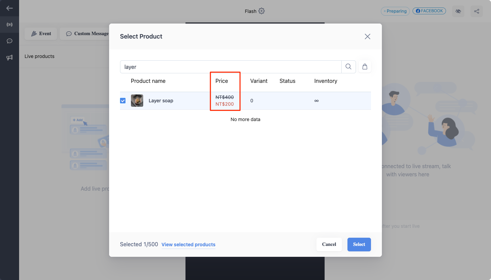491x280 pixels.
Task: Toggle the crossed-eye visibility icon in header
Action: 458,11
